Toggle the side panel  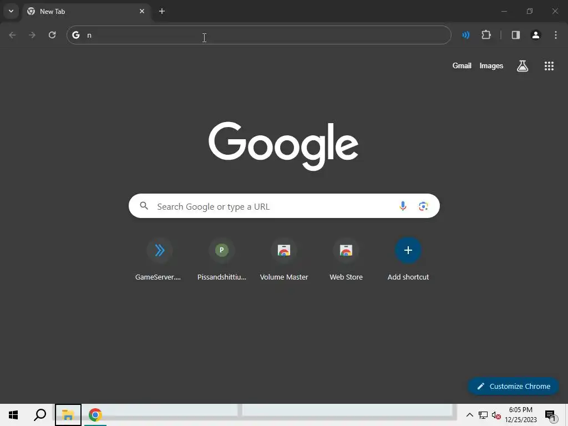(x=516, y=35)
